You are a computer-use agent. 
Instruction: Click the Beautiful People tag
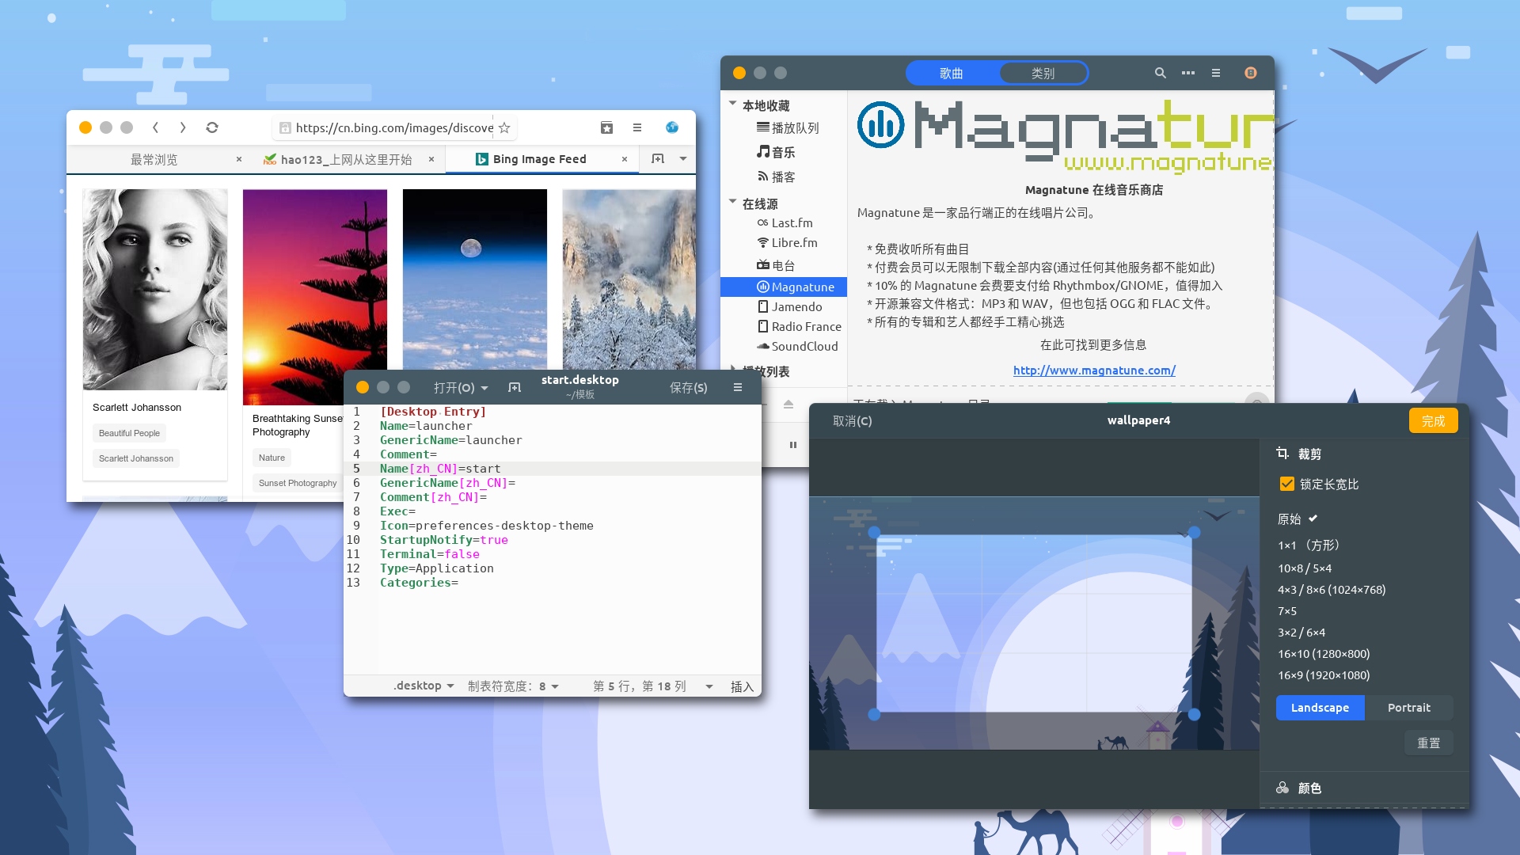click(x=129, y=433)
